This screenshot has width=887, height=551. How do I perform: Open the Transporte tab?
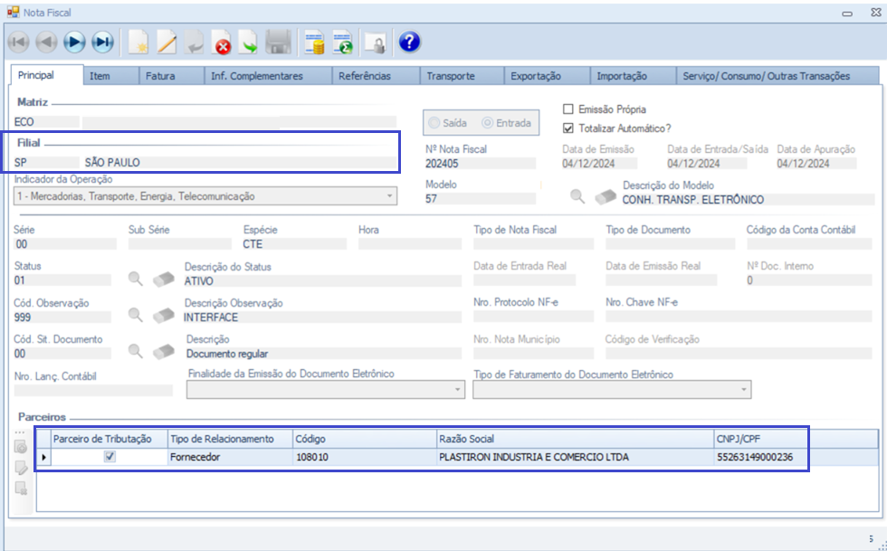(450, 76)
